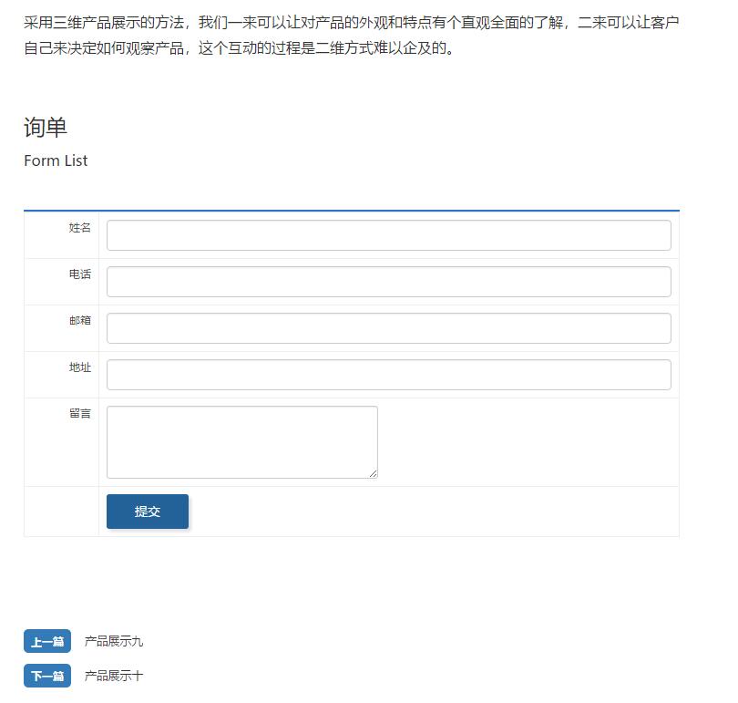This screenshot has height=703, width=738.
Task: Click the 留言 field label
Action: click(x=80, y=414)
